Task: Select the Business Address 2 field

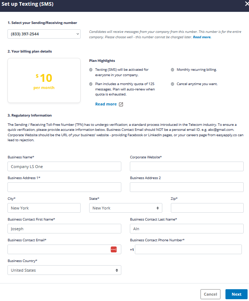Action: (x=187, y=187)
